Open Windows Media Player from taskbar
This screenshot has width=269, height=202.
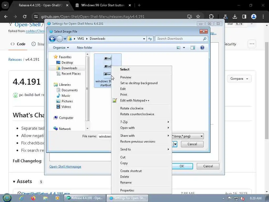(x=57, y=198)
